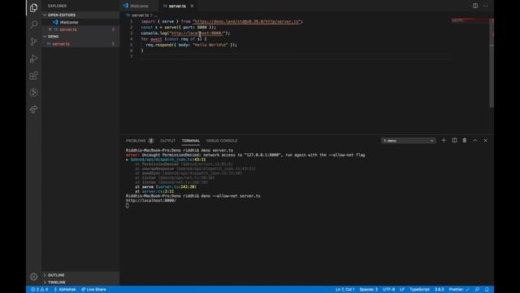The height and width of the screenshot is (293, 520).
Task: Click the editor vertical scrollbar
Action: click(x=492, y=63)
